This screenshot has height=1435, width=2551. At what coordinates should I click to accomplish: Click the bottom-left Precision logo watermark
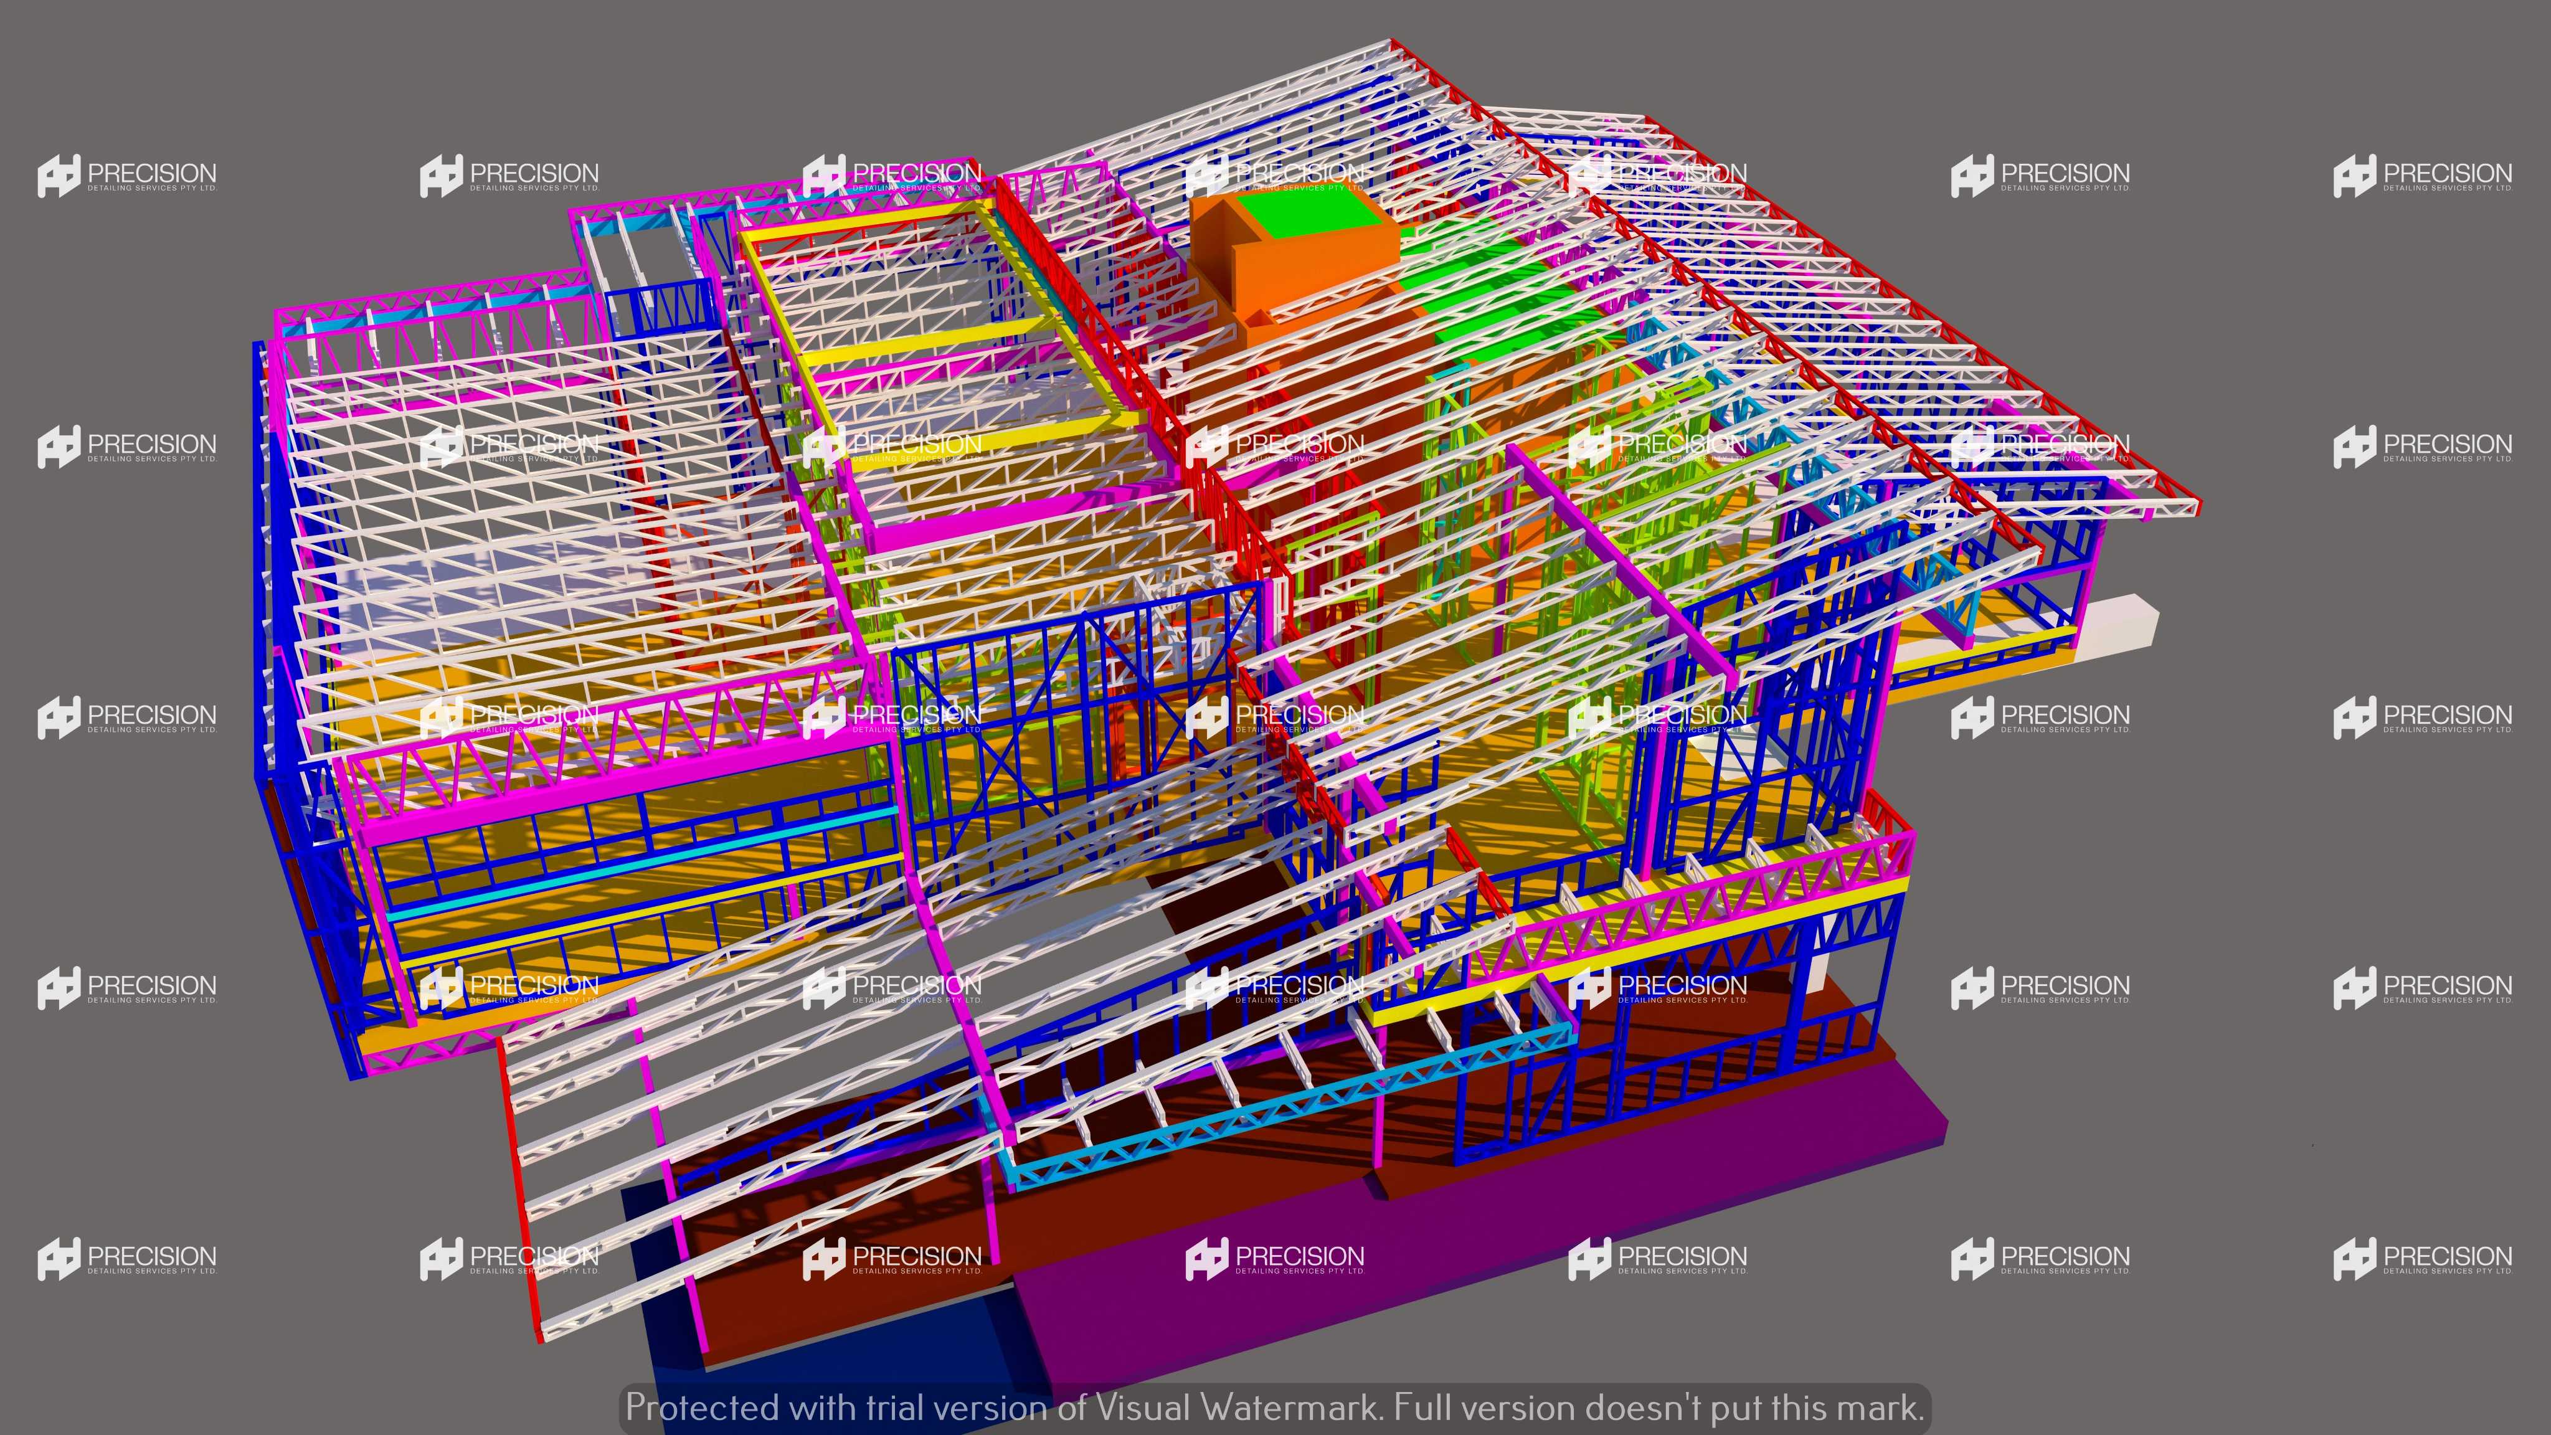coord(127,1259)
